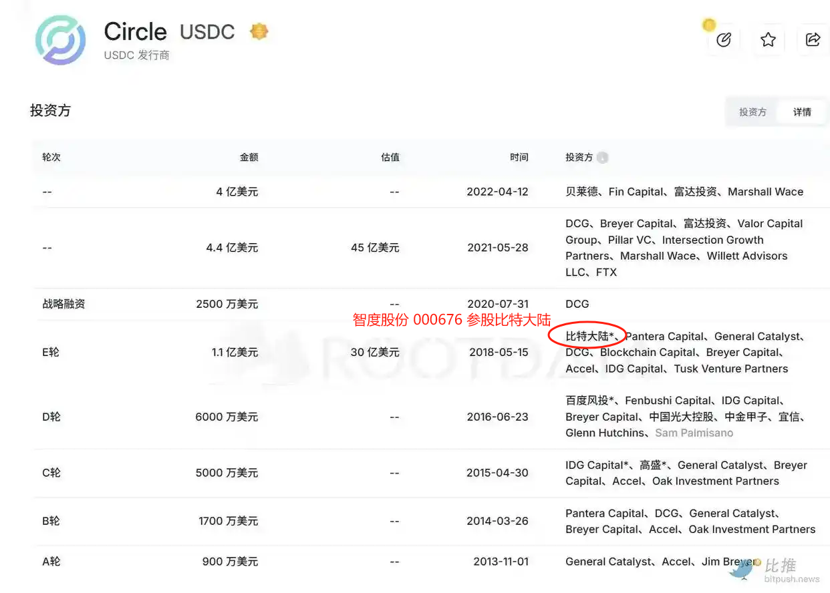Open Marshall Wace in the 4 亿美元 round
This screenshot has width=830, height=593.
(x=765, y=192)
